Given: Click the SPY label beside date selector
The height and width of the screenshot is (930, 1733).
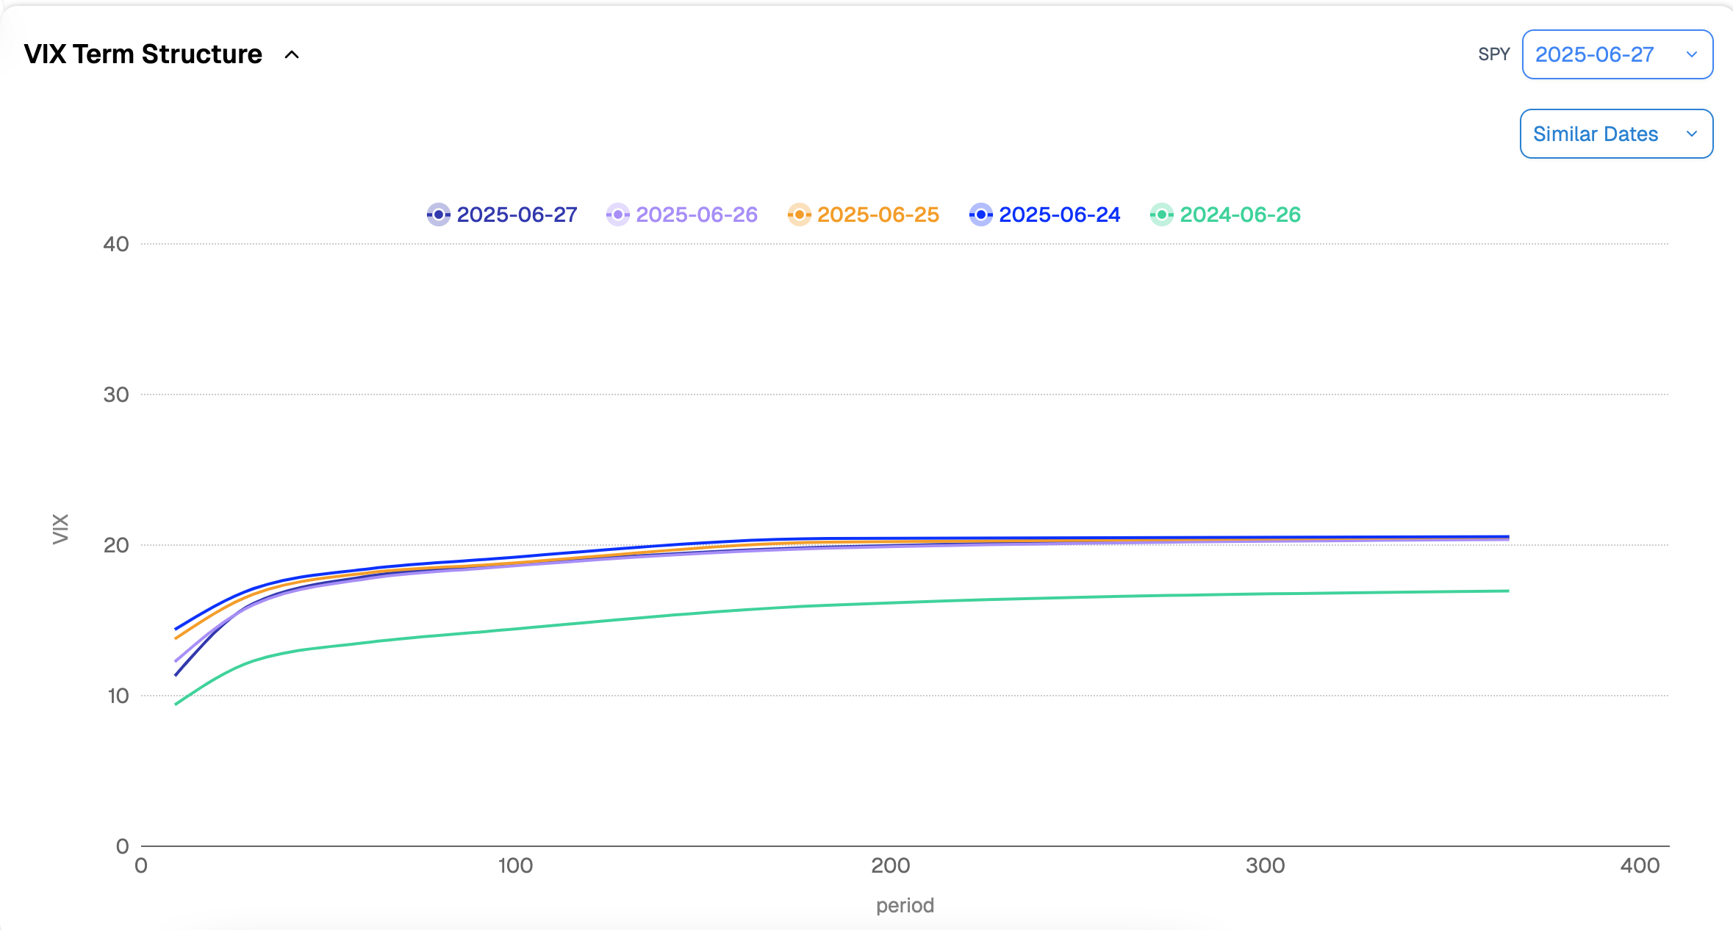Looking at the screenshot, I should click(1493, 54).
